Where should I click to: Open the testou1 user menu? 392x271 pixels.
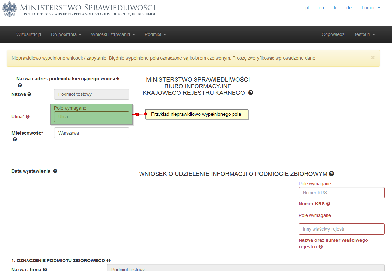point(365,34)
